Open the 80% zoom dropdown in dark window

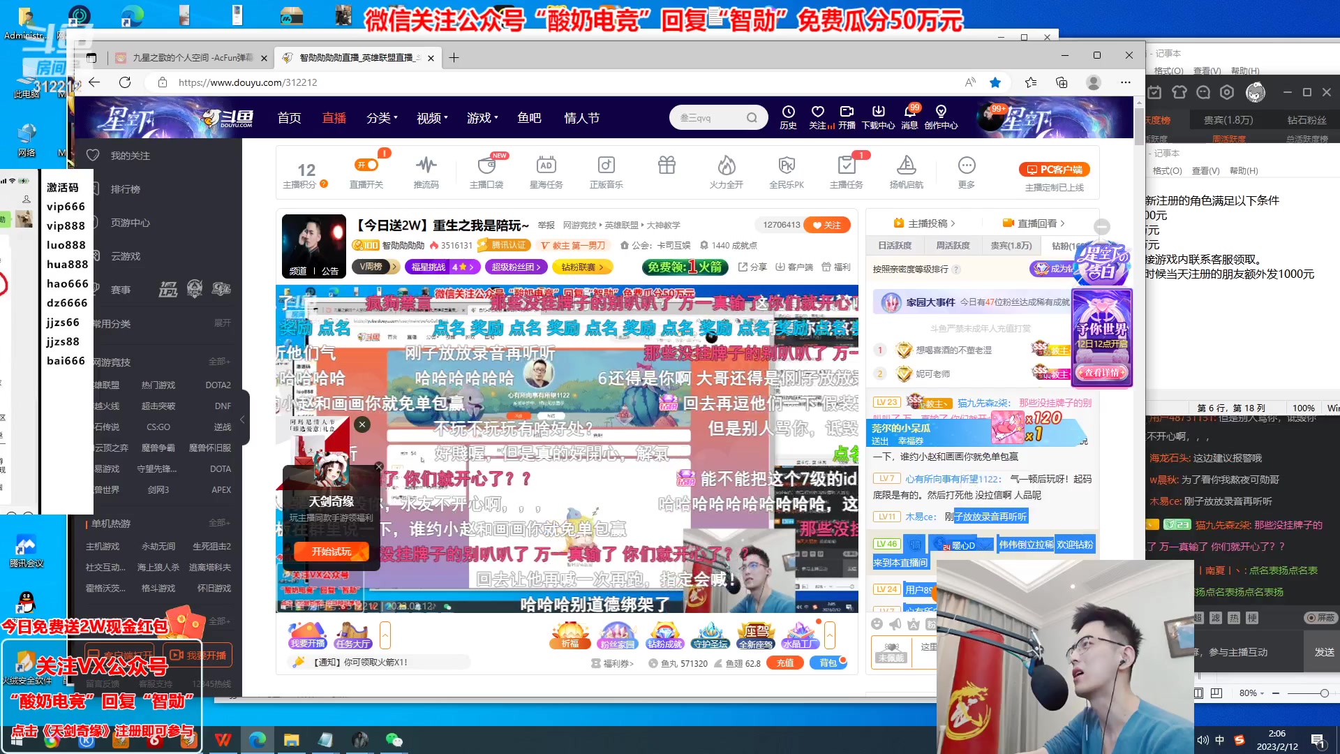pos(1251,693)
